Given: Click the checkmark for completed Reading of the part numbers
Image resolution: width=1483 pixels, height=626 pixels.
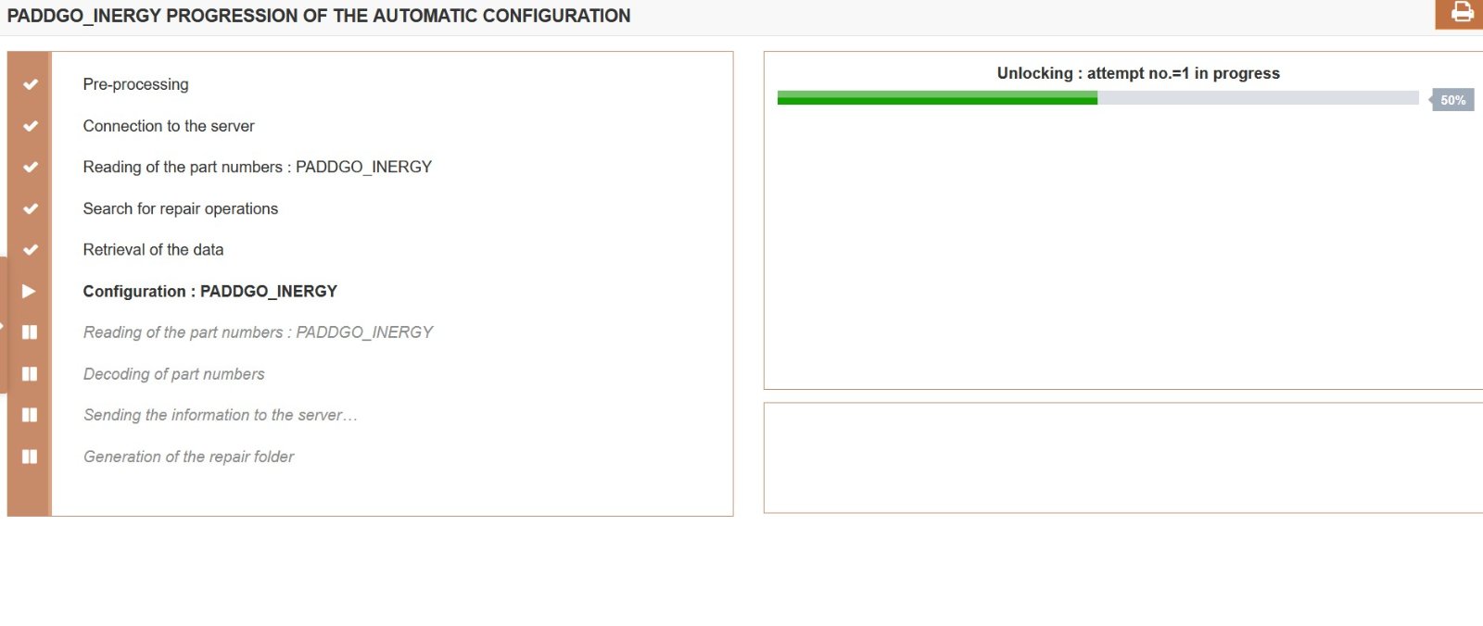Looking at the screenshot, I should 30,167.
